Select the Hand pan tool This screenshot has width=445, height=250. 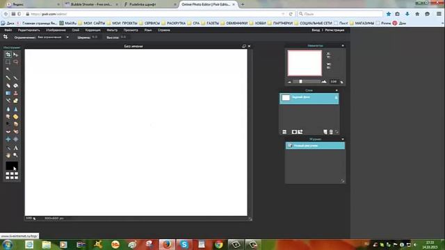tap(8, 156)
